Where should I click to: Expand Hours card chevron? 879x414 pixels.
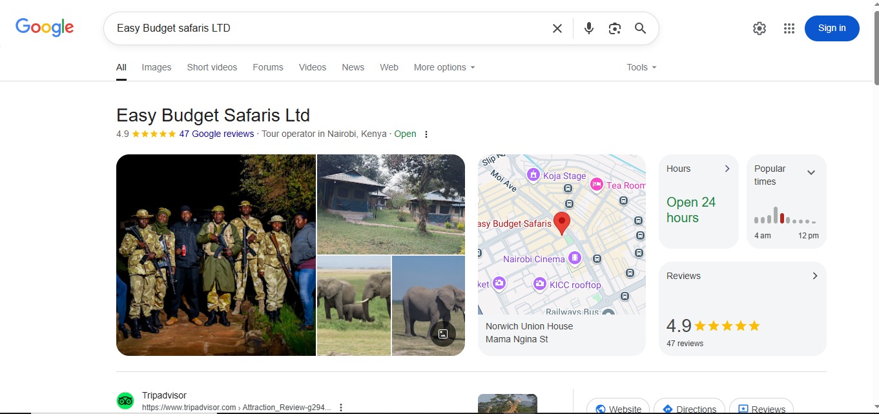pos(727,169)
